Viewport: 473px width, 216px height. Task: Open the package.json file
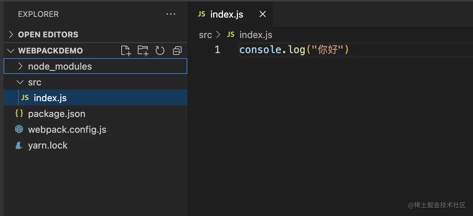pyautogui.click(x=57, y=114)
